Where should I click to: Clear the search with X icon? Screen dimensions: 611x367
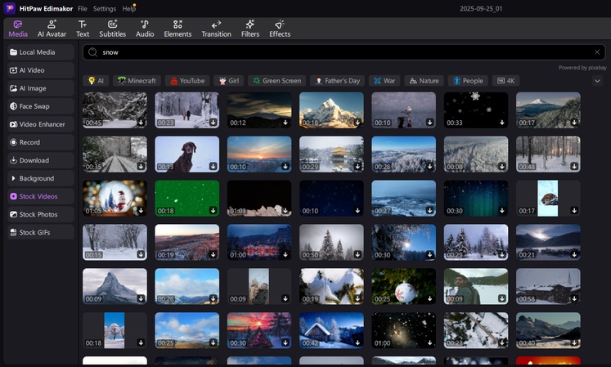click(x=597, y=51)
